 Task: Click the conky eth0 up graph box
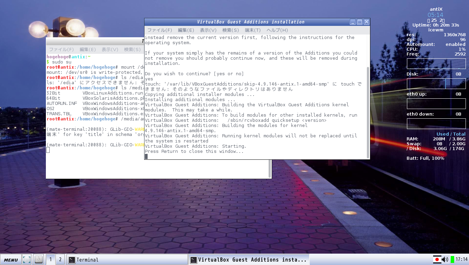pyautogui.click(x=436, y=104)
